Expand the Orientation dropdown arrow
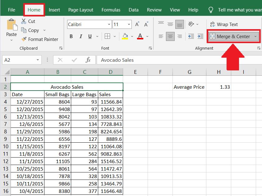This screenshot has width=262, height=196. coord(197,24)
